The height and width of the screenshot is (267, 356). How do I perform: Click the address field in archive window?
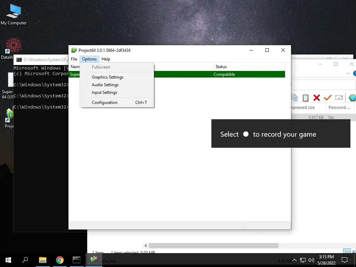tap(323, 85)
